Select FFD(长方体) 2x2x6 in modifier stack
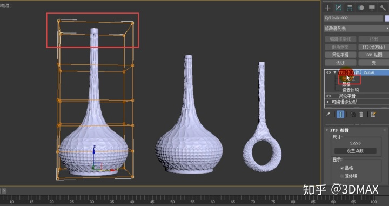Viewport: 389px width, 206px height. coord(356,72)
